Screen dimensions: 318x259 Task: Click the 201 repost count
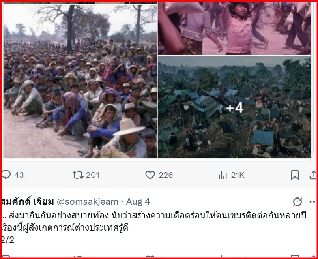93,175
